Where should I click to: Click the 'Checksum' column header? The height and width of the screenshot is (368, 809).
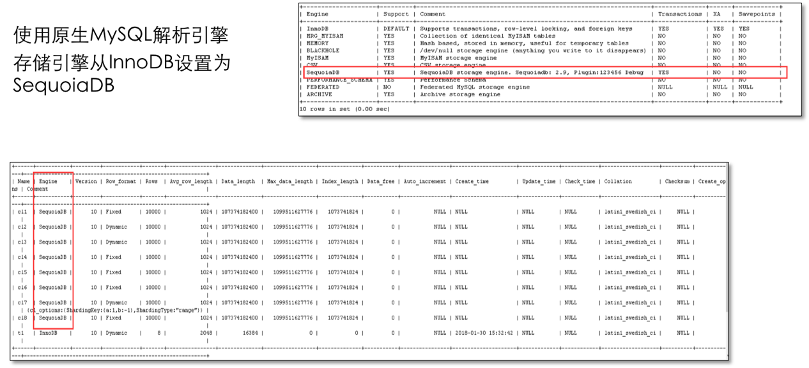pos(677,181)
